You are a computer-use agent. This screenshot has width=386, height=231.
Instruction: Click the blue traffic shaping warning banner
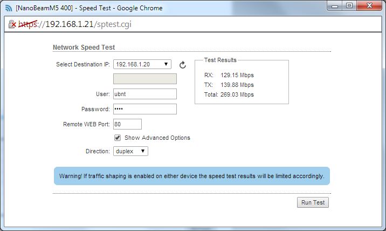point(192,176)
